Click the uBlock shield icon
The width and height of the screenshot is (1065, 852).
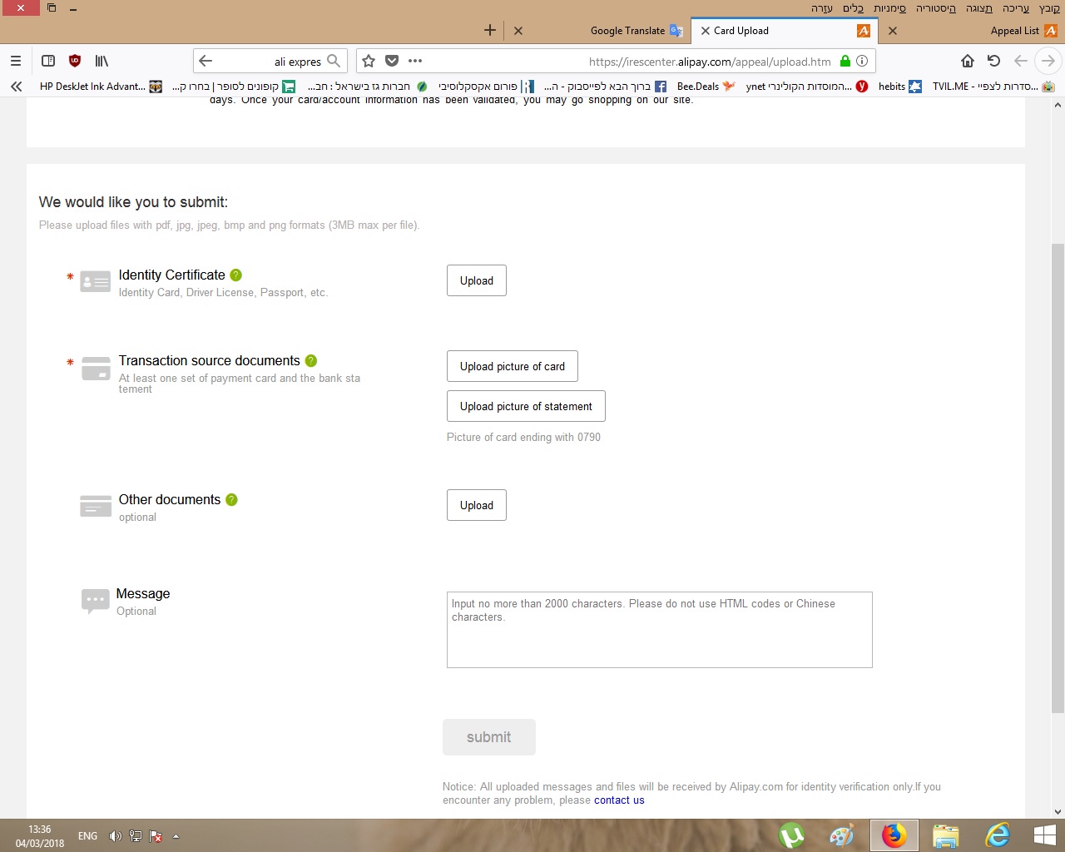(x=75, y=61)
